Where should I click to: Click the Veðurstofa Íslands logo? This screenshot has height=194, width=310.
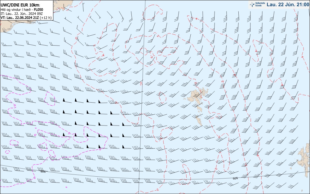257,4
